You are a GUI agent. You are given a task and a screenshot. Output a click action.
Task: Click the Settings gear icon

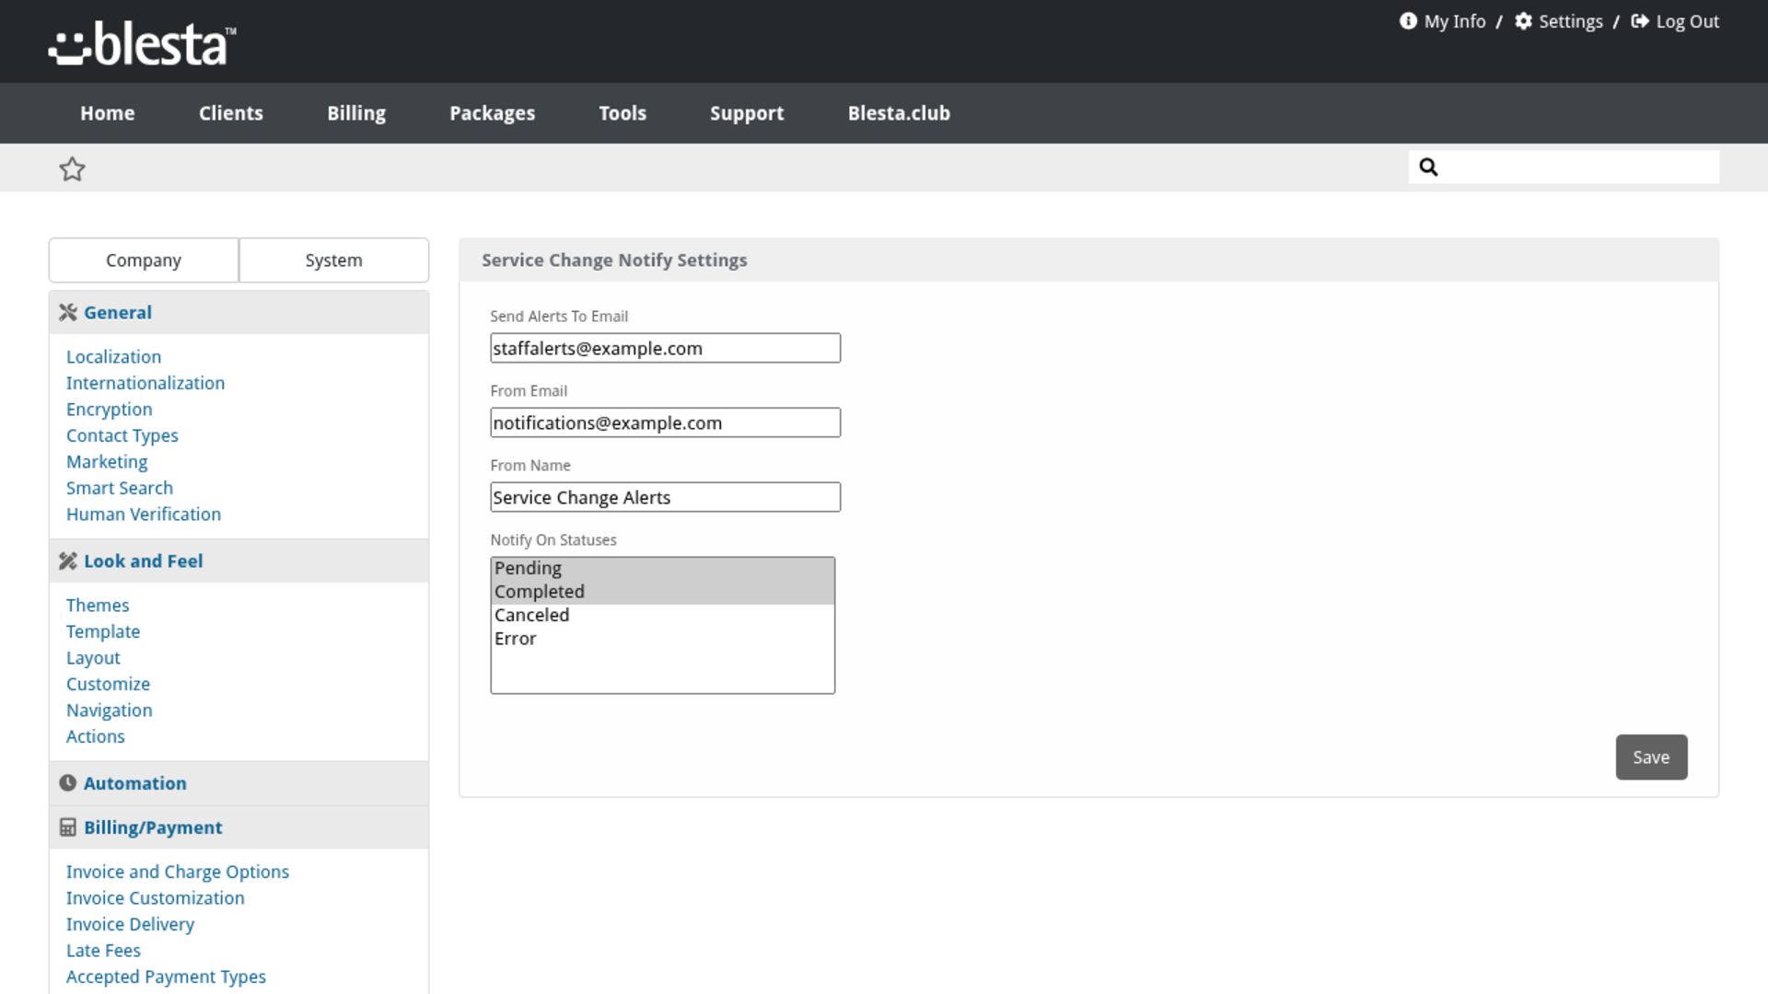click(x=1524, y=21)
